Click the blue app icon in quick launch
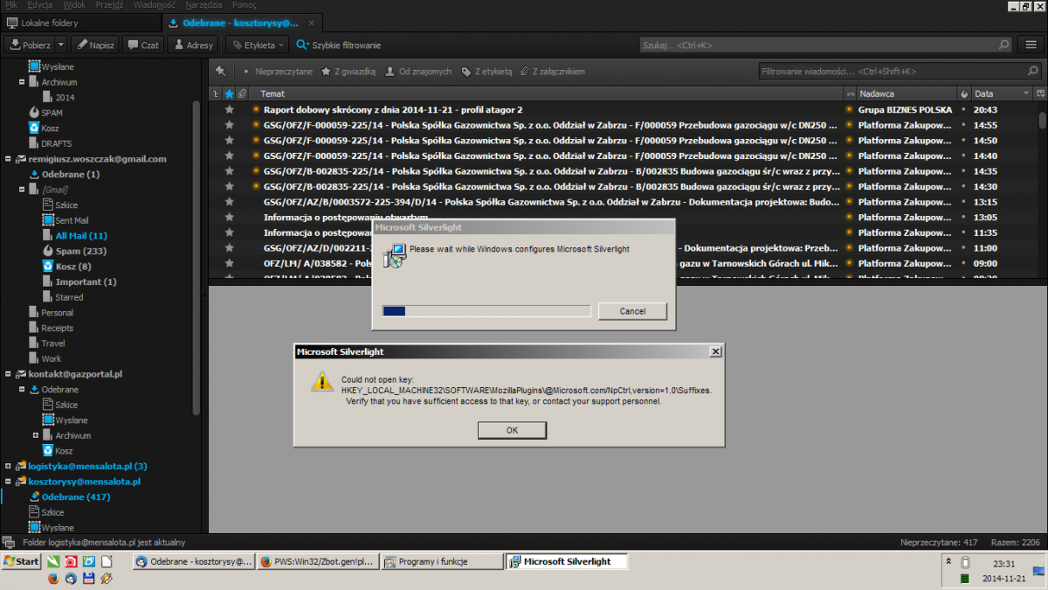1048x590 pixels. 88,562
